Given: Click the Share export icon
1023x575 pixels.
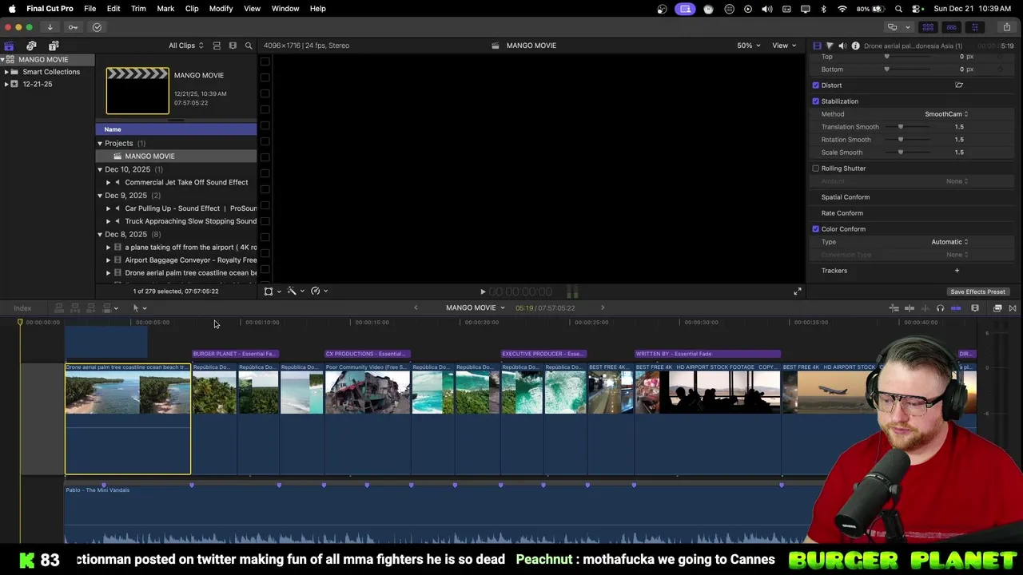Looking at the screenshot, I should point(1006,27).
